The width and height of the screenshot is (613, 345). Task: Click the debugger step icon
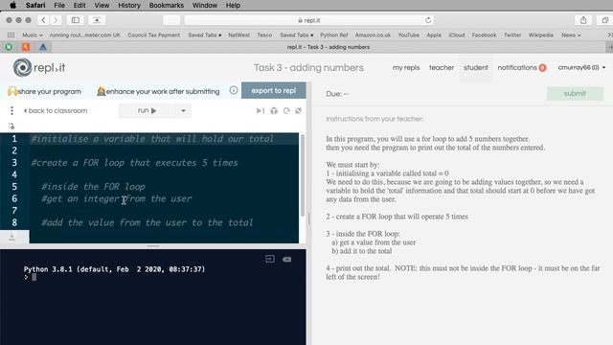click(x=260, y=111)
